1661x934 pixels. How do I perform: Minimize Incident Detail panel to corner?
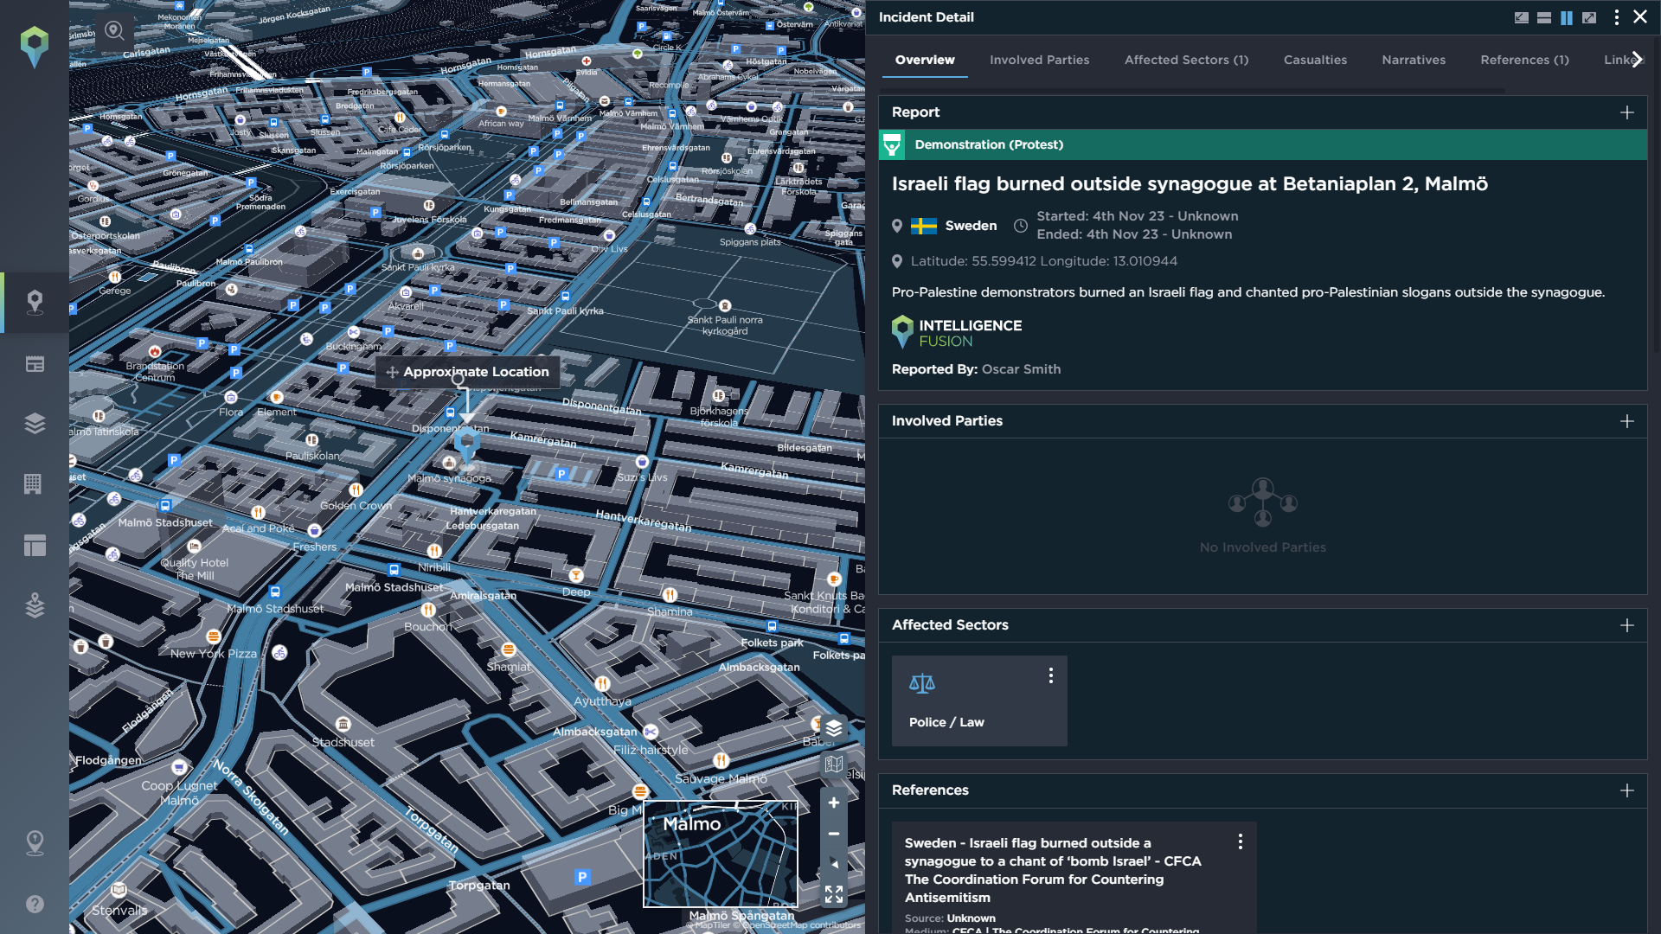pos(1522,17)
